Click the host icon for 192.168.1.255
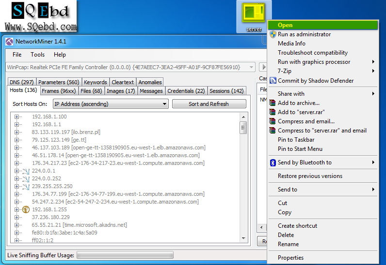This screenshot has width=386, height=265. point(26,209)
